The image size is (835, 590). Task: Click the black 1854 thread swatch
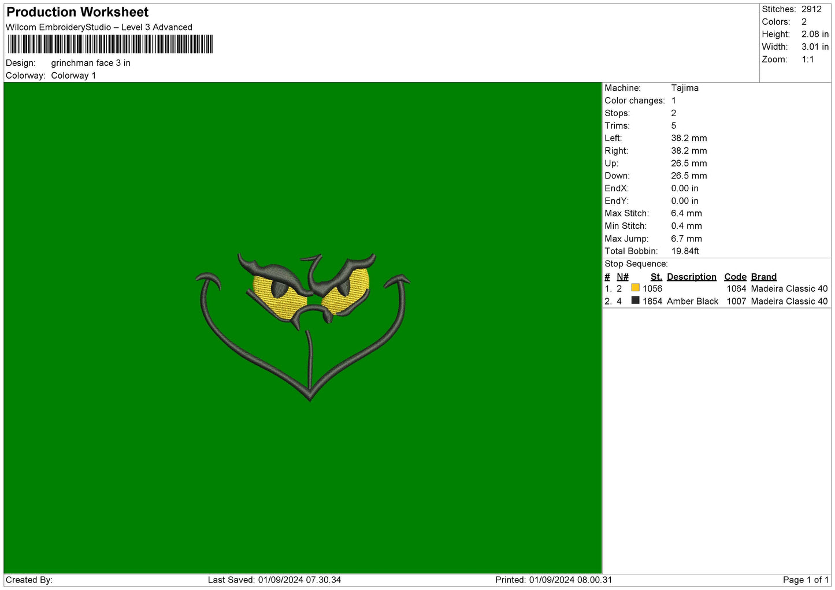(635, 300)
